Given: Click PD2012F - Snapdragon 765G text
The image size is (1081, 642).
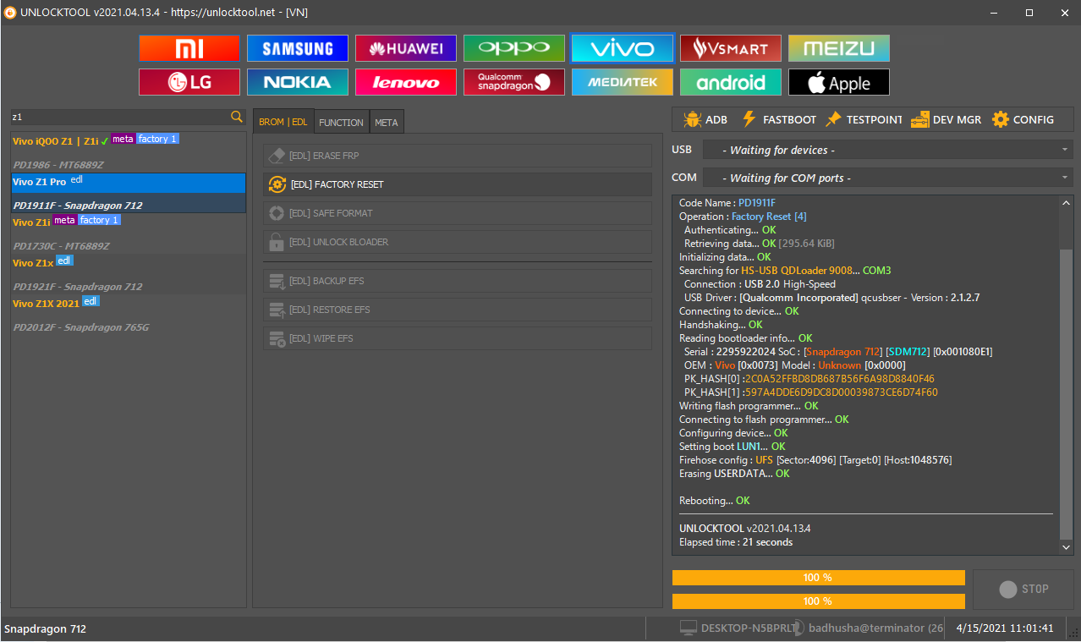Looking at the screenshot, I should (x=81, y=327).
